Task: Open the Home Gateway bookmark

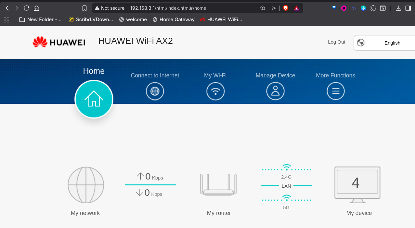Action: 174,19
